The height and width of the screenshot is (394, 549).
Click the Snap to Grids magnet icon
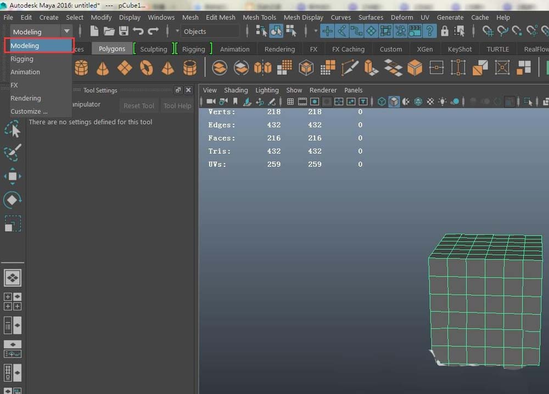click(487, 31)
